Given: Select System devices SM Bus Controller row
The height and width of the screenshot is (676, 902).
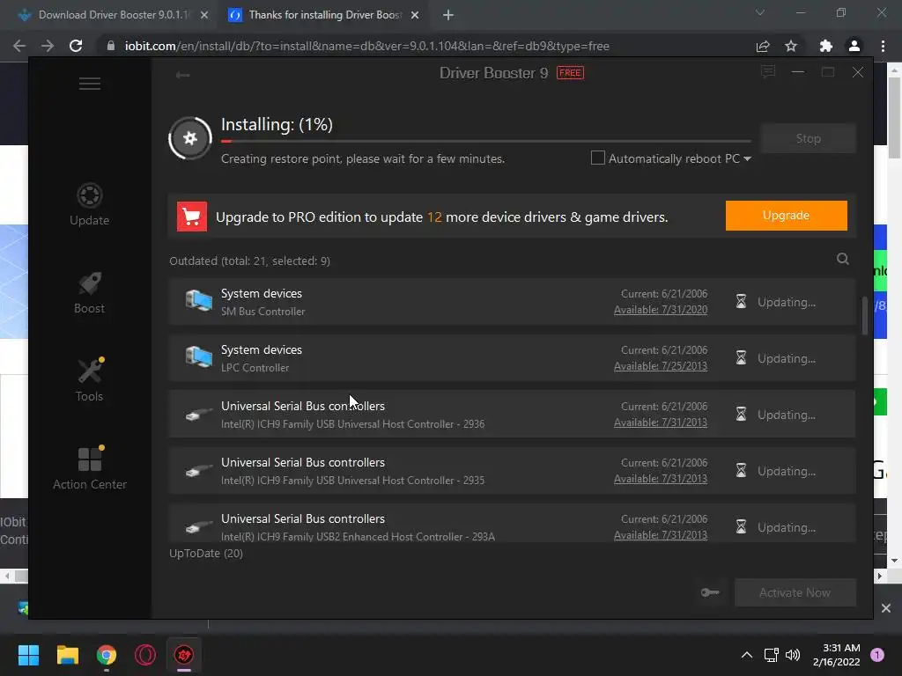Looking at the screenshot, I should click(512, 301).
